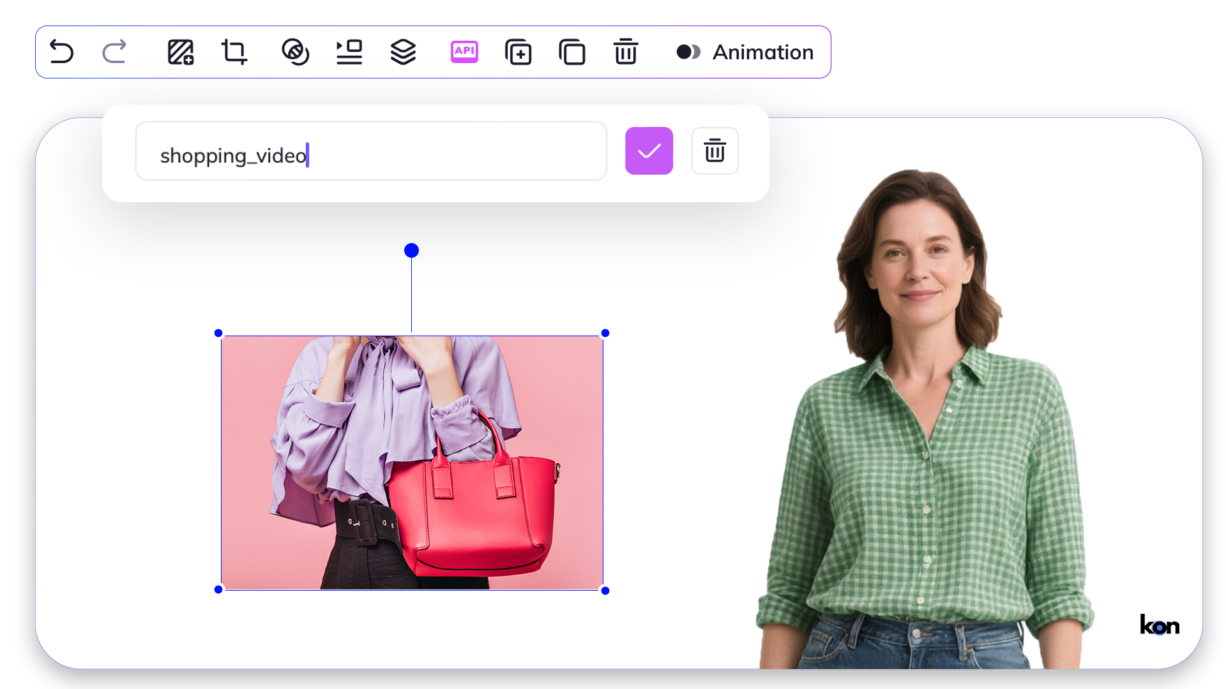Click trash button beside name field
Image resolution: width=1226 pixels, height=689 pixels.
715,151
